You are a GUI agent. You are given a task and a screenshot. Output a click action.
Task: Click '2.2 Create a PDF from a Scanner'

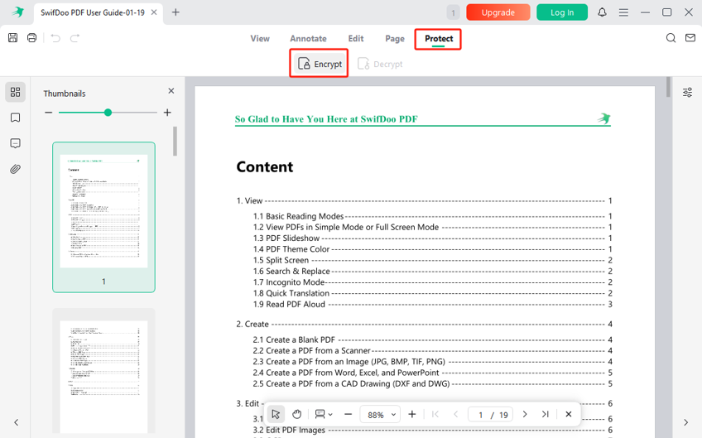311,351
